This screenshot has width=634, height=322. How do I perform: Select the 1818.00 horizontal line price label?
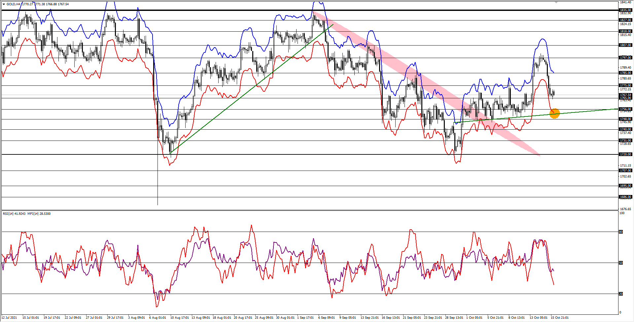coord(625,31)
